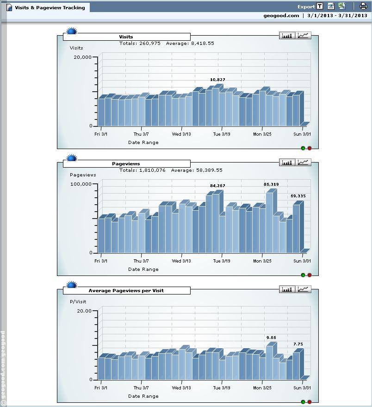The width and height of the screenshot is (372, 407).
Task: Export report as text file
Action: [x=320, y=6]
